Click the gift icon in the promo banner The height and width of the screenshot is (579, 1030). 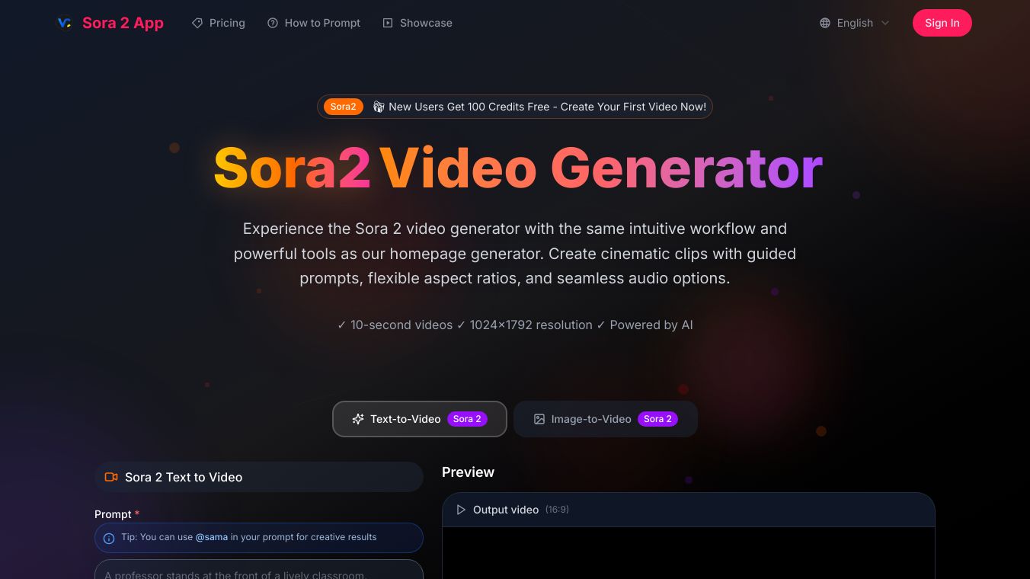coord(379,107)
